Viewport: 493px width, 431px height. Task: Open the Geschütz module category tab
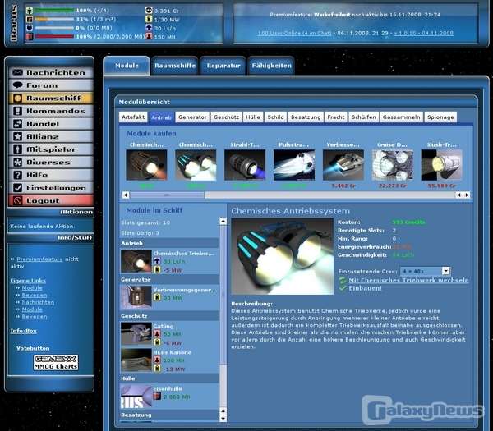[x=226, y=117]
